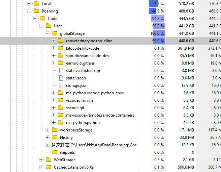This screenshot has height=172, width=221.
Task: Expand the WebStorage folder
Action: pos(41,160)
